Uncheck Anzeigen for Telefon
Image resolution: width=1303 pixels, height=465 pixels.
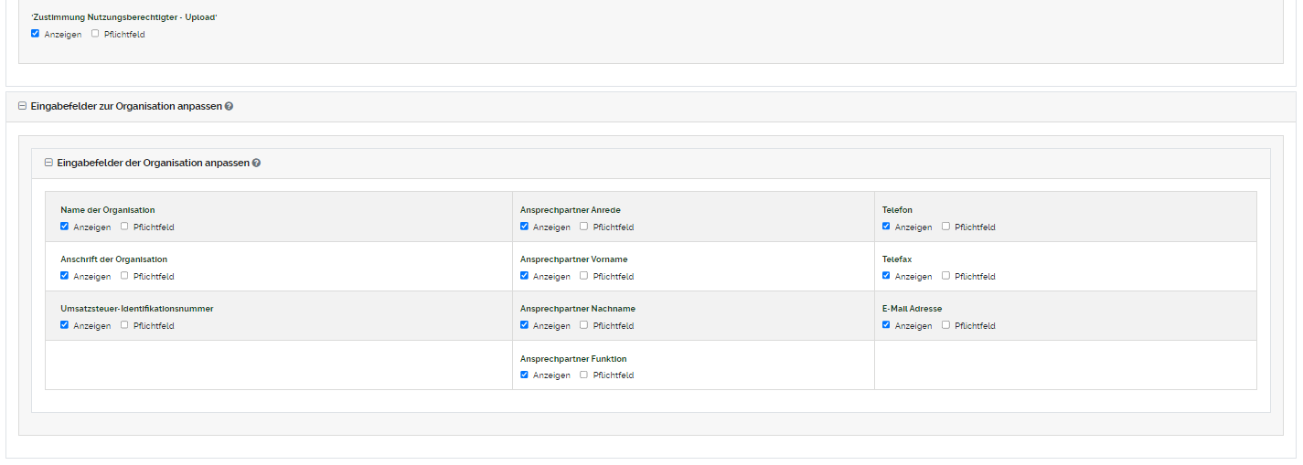point(886,227)
